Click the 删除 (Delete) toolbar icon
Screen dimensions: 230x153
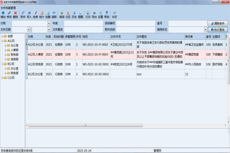pos(15,15)
